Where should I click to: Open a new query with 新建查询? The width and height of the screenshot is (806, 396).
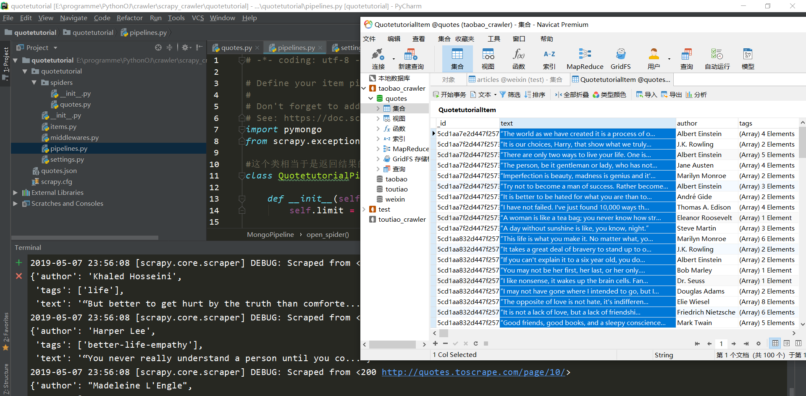pos(410,58)
